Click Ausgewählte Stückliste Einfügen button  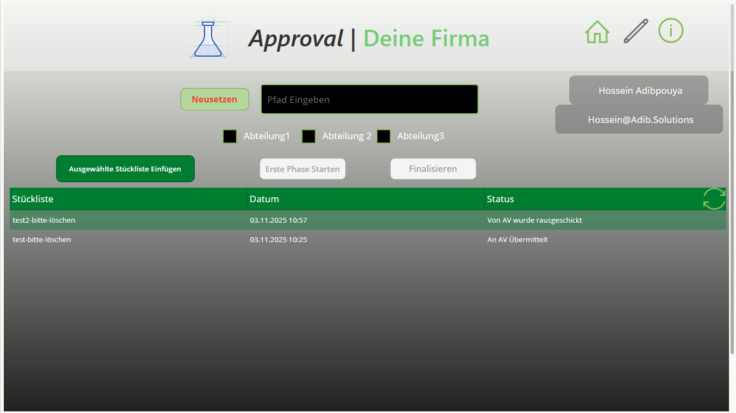pos(125,169)
